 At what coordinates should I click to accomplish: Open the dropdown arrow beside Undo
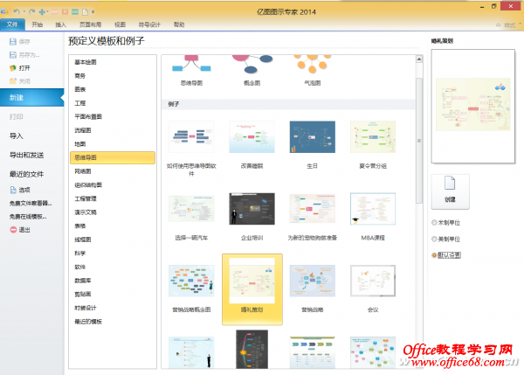click(24, 12)
